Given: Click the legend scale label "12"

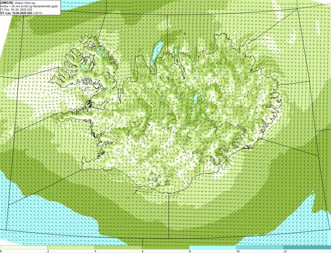Looking at the screenshot, I should coord(285,251).
